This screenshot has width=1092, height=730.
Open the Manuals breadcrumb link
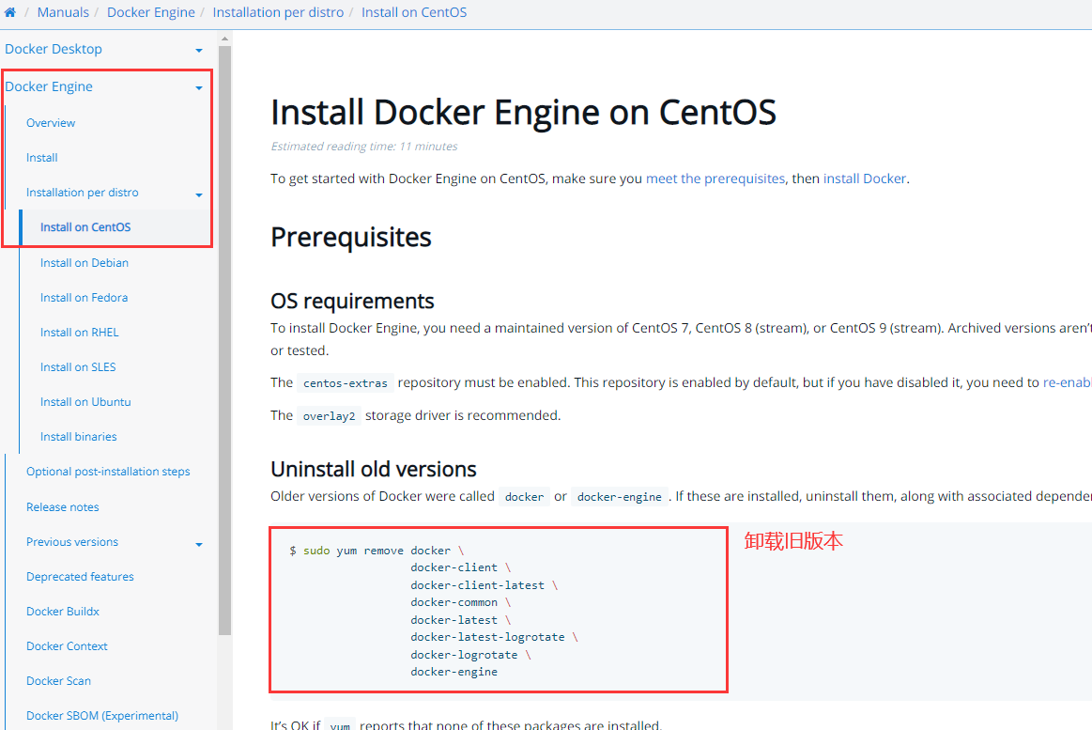coord(63,13)
